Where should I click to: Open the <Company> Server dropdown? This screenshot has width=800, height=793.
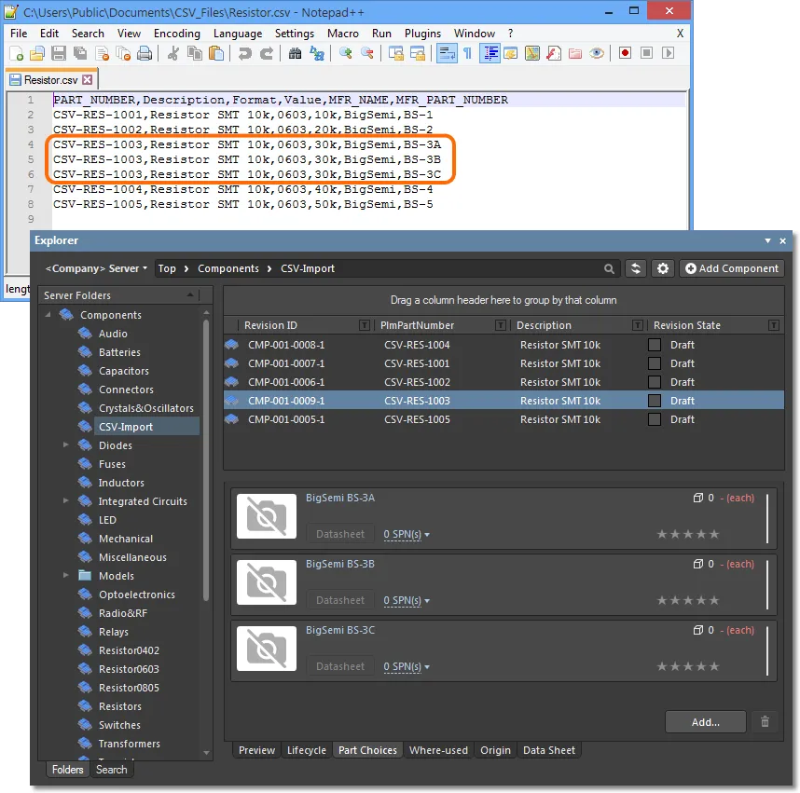(96, 268)
